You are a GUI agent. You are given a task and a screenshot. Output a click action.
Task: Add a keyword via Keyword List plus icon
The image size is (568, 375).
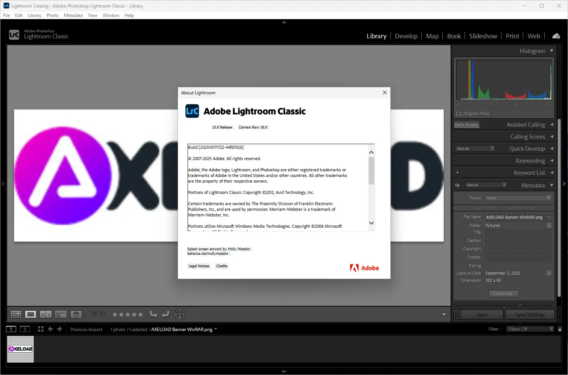click(x=457, y=172)
